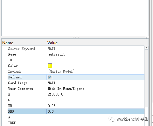Click the three-dot panel splitter handle
The height and width of the screenshot is (126, 153).
tap(76, 37)
